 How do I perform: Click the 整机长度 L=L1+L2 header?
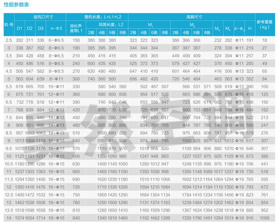107,18
